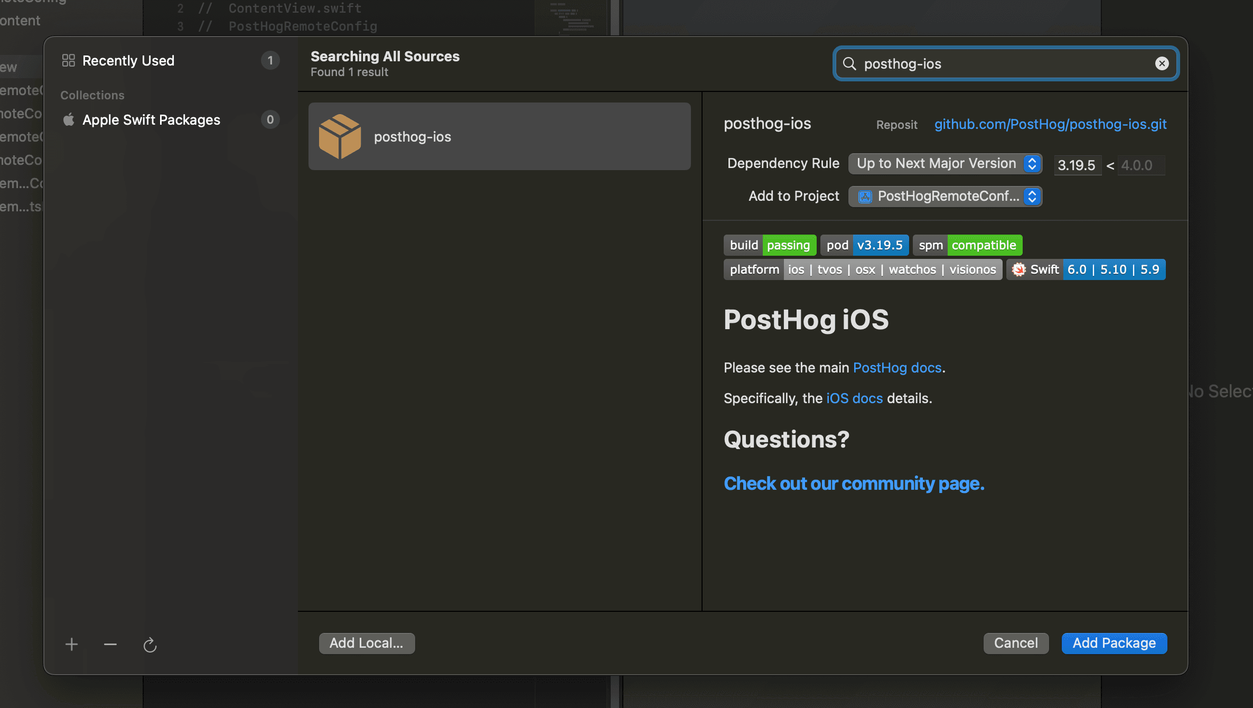Add a package collection with plus button
Image resolution: width=1253 pixels, height=708 pixels.
[71, 644]
